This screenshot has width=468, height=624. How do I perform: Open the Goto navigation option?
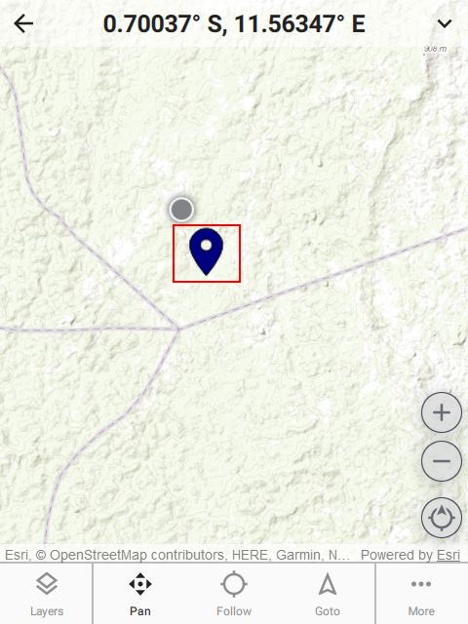tap(328, 594)
